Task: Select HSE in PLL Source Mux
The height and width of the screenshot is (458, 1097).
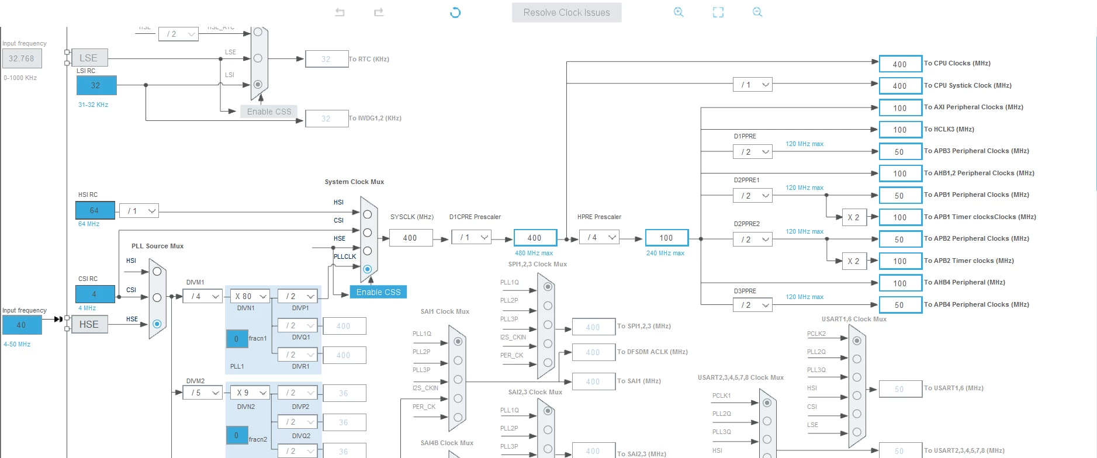Action: (x=157, y=324)
